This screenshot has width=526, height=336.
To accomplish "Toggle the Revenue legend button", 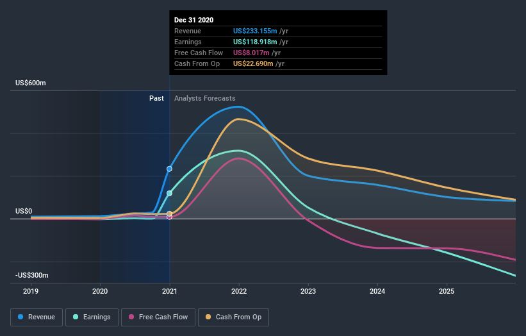I will point(37,317).
